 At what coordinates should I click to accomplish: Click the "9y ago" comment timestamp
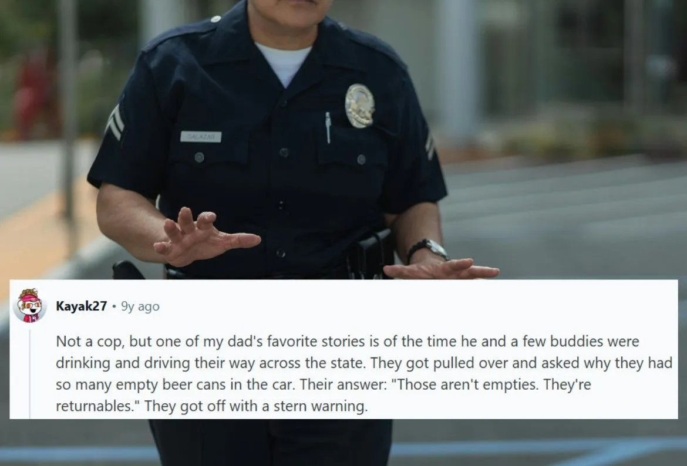click(x=140, y=306)
